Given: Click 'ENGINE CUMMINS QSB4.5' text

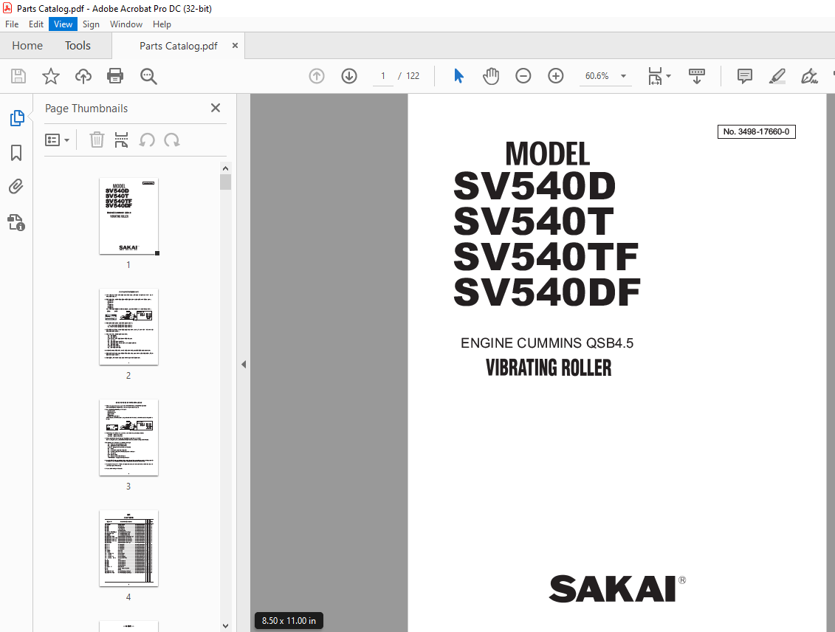Looking at the screenshot, I should click(547, 343).
